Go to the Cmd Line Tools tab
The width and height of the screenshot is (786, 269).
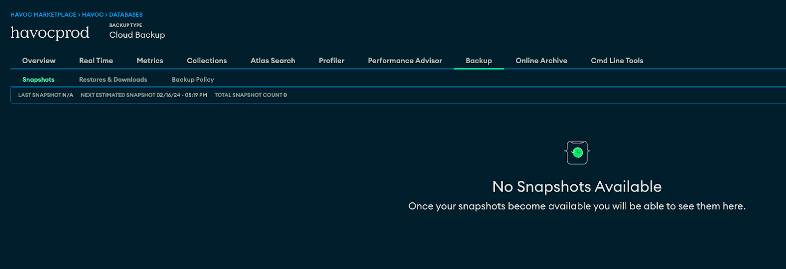click(x=617, y=61)
